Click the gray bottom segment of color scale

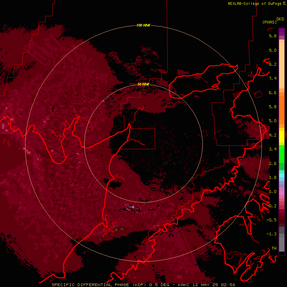(282, 243)
